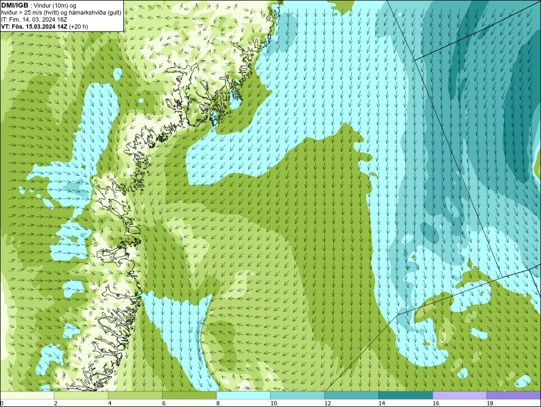Viewport: 541px width, 407px height.
Task: Click legend scale label 4
Action: 110,403
